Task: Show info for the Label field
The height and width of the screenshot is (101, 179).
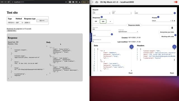Action: 112,34
